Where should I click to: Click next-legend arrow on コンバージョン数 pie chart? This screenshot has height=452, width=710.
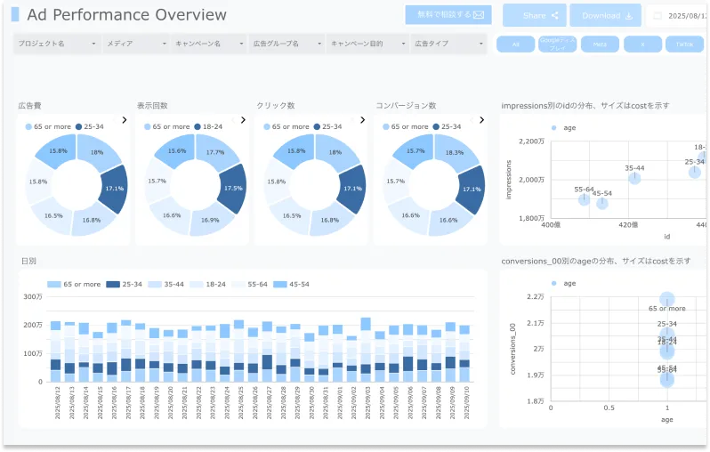pyautogui.click(x=479, y=119)
